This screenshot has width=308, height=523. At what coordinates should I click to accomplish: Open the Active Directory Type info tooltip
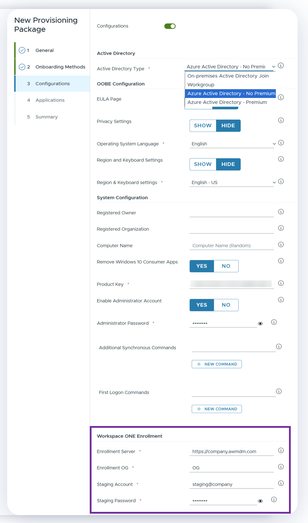tap(281, 66)
